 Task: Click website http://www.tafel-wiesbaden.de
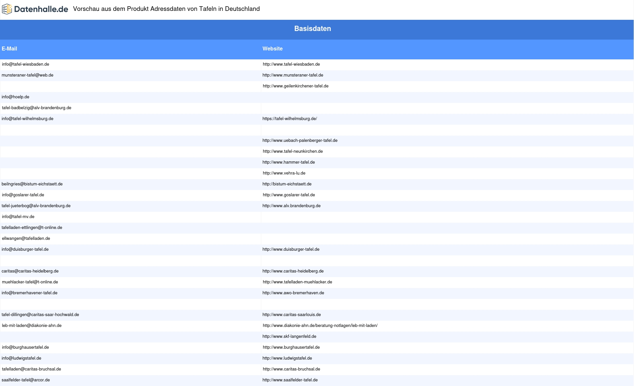291,64
